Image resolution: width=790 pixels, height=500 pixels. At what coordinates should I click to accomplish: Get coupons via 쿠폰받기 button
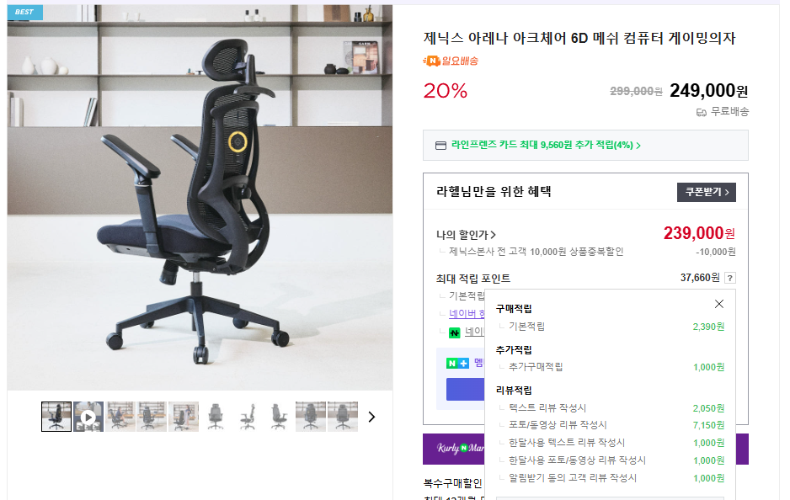(x=707, y=193)
